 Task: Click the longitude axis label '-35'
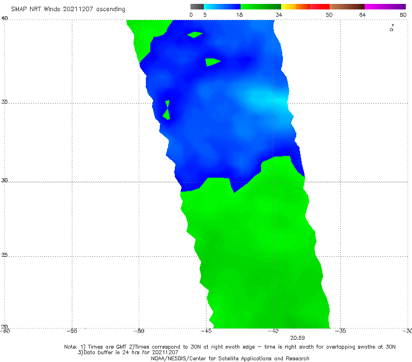pos(341,331)
